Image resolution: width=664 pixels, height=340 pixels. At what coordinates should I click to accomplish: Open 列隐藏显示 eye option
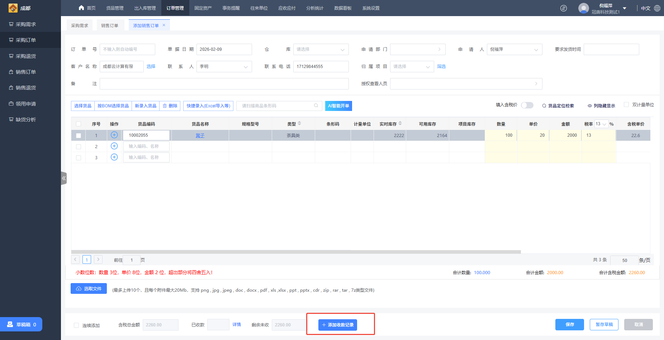(601, 106)
